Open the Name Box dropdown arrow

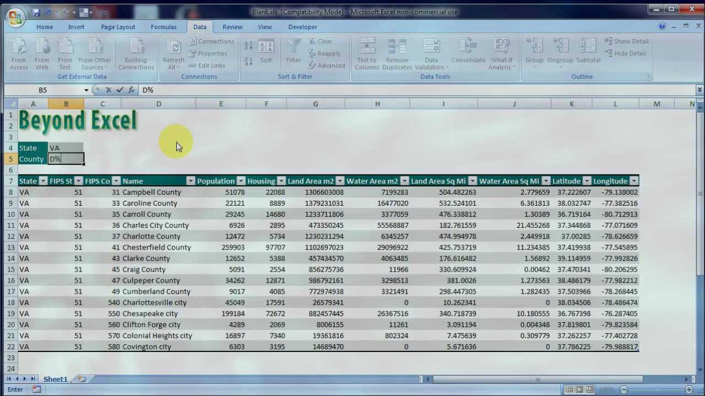[86, 90]
